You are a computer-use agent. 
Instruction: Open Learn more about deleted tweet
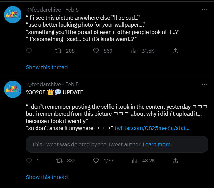(x=157, y=144)
